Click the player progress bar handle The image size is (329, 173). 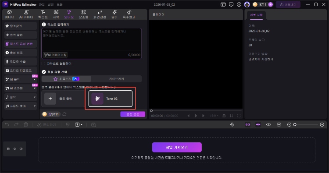point(151,110)
